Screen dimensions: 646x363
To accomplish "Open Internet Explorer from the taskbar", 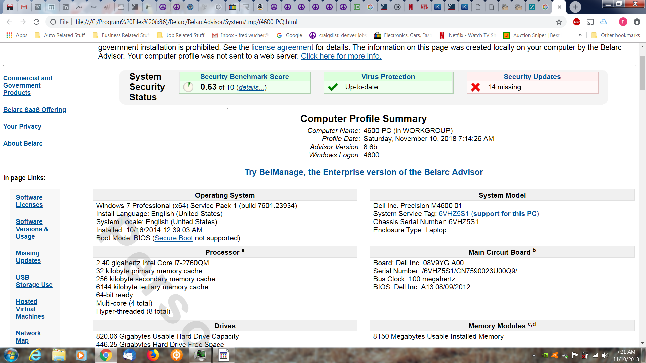I will pos(35,355).
